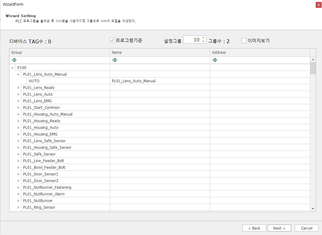Expand the PL01_NutRunner_Alarm group
Screen dimensions: 322x235
pyautogui.click(x=18, y=194)
